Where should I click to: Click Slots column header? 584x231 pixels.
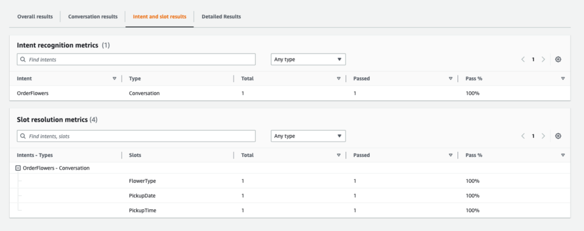(135, 156)
